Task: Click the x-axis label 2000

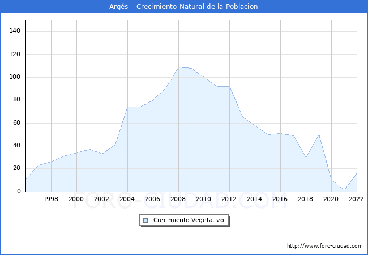Action: click(x=76, y=199)
